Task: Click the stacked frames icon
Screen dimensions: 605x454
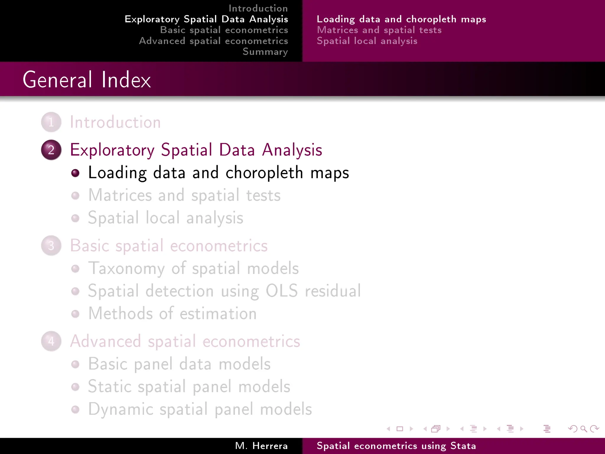Action: (x=436, y=429)
